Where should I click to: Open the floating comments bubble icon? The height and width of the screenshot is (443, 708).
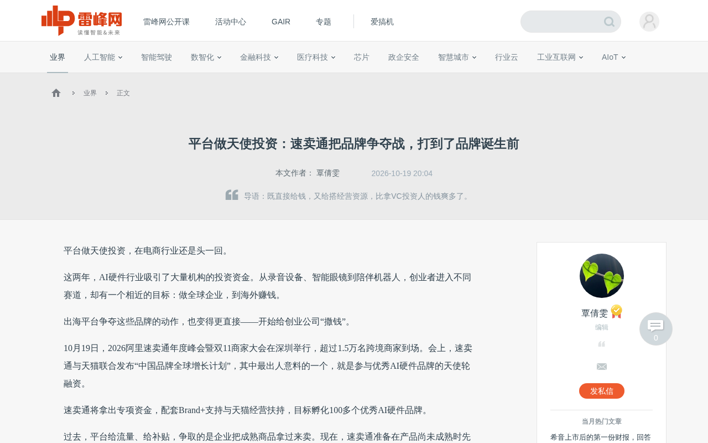click(x=656, y=329)
